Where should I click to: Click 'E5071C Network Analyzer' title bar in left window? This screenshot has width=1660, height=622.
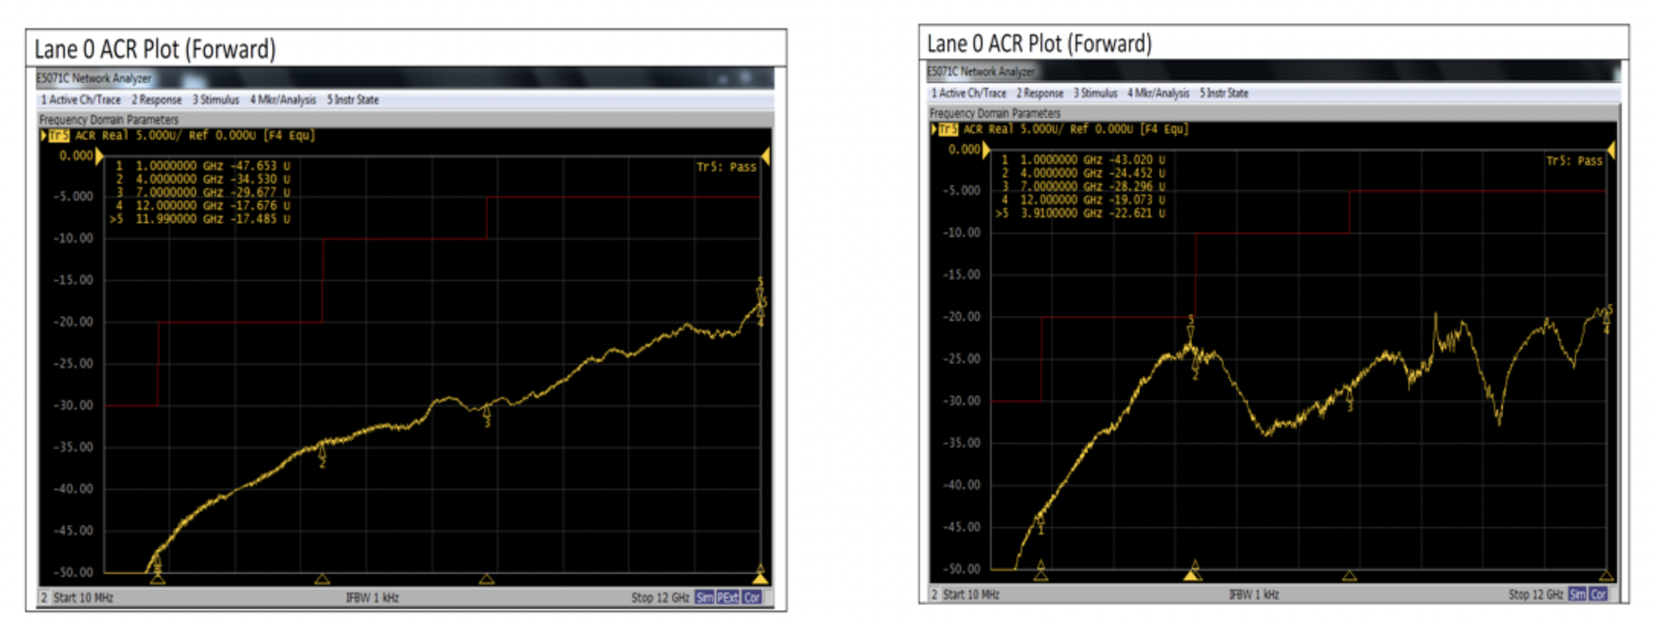[94, 78]
